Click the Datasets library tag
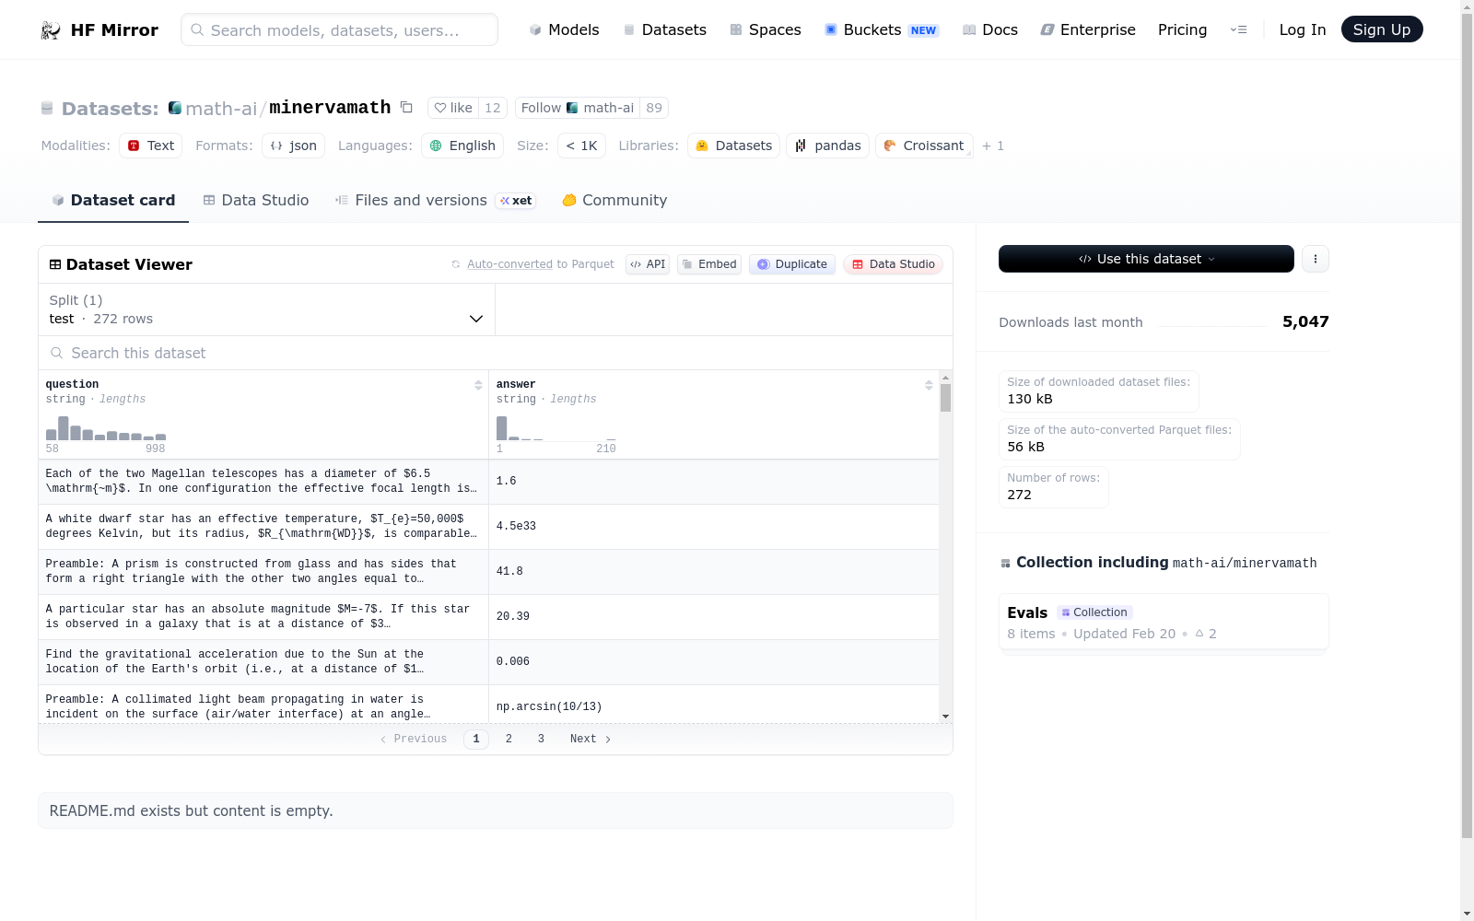The height and width of the screenshot is (921, 1474). [x=733, y=146]
